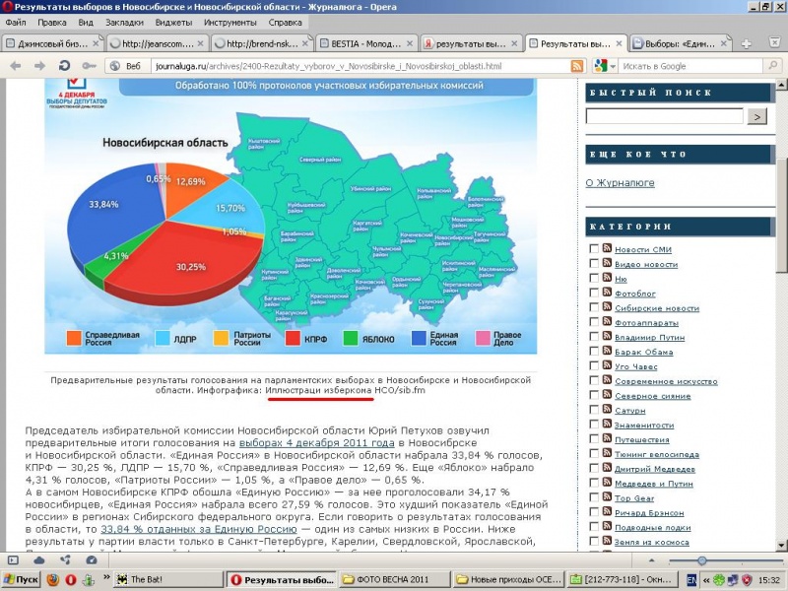
Task: Click RSS icon beside Владимир Путин category
Action: 608,337
